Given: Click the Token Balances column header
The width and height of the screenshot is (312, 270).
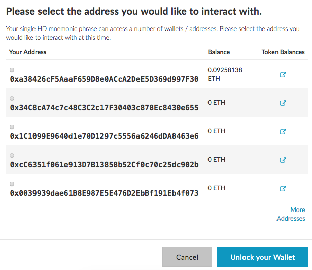Looking at the screenshot, I should [x=283, y=52].
